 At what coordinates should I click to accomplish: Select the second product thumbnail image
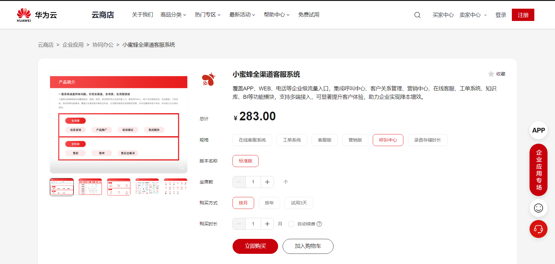pyautogui.click(x=90, y=187)
